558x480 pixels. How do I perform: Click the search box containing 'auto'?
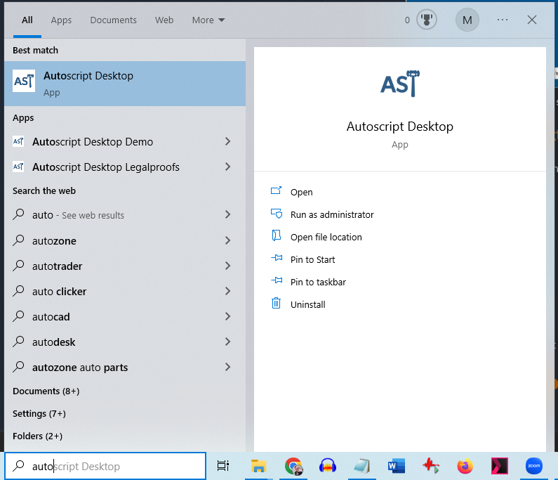click(x=105, y=466)
